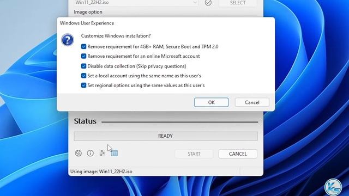Expand the Win11_22H2.iso boot selection dropdown
The image size is (349, 196).
(x=195, y=3)
